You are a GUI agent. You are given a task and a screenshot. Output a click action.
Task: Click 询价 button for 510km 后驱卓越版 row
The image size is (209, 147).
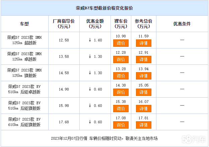(121, 92)
